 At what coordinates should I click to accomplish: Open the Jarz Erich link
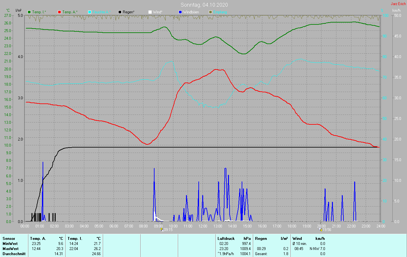[x=398, y=4]
